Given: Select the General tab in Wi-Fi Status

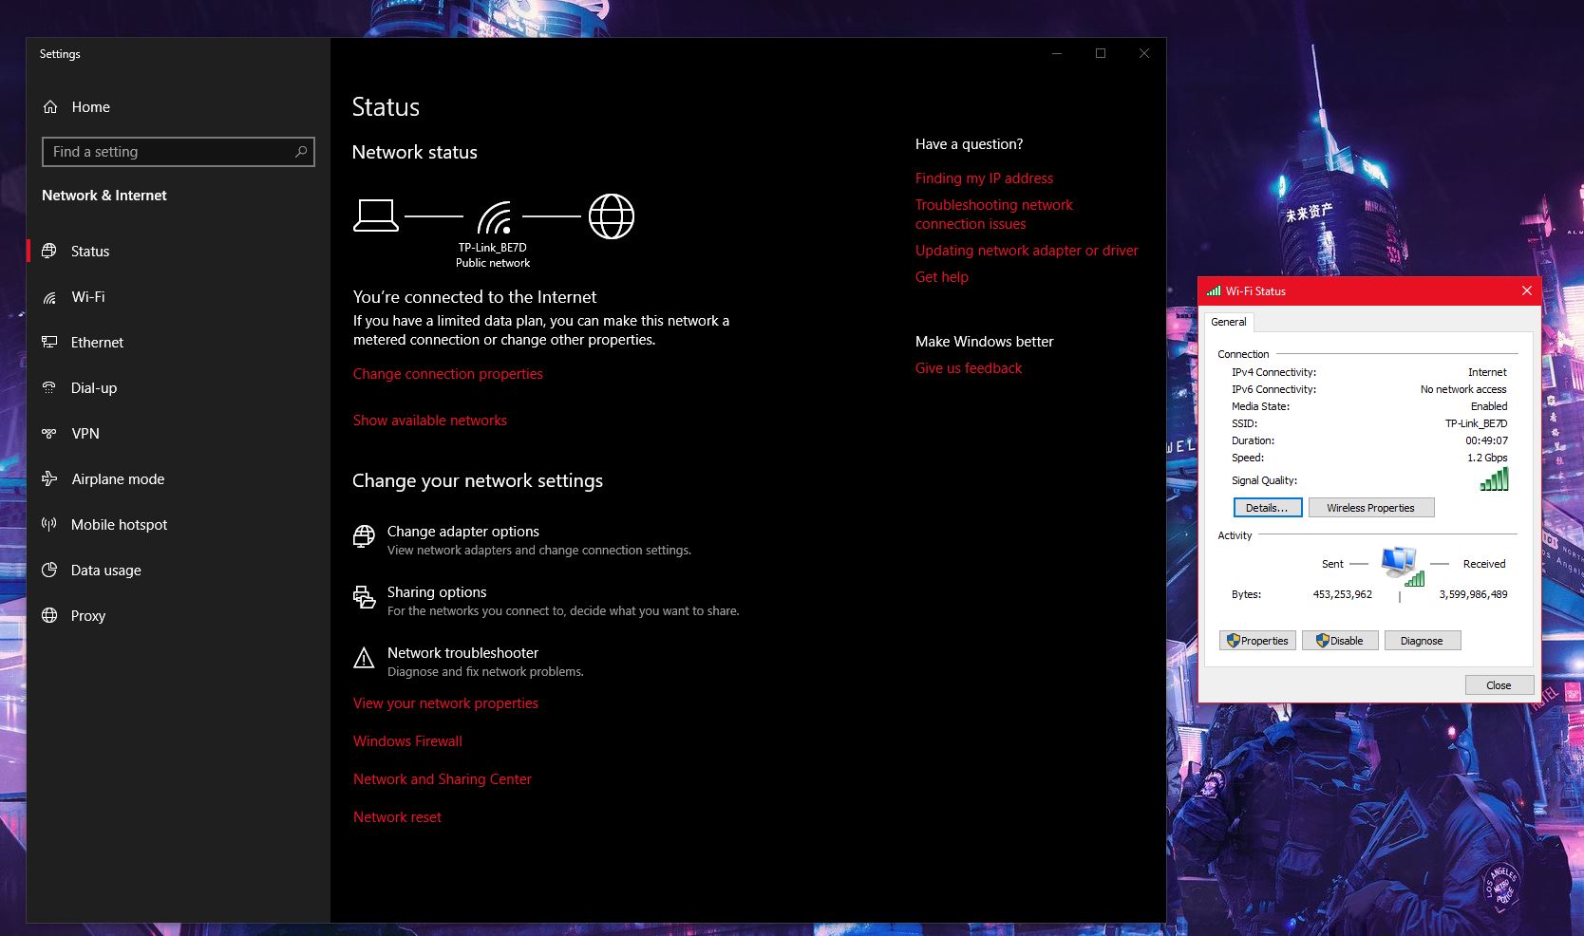Looking at the screenshot, I should tap(1228, 322).
